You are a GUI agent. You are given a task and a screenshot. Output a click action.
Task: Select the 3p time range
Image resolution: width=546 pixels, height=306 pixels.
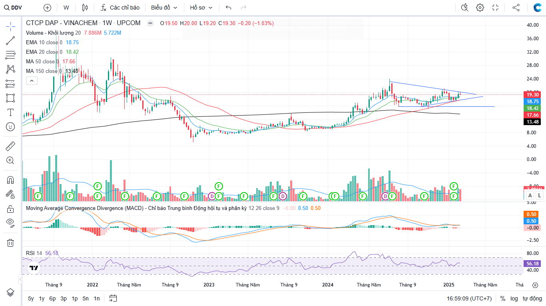[x=64, y=298]
